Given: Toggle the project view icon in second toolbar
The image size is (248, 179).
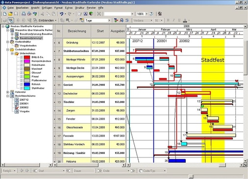Looking at the screenshot, I should click(x=11, y=21).
